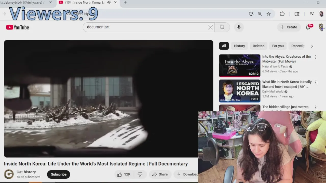Like the video with the thumbs up icon
Image resolution: width=326 pixels, height=183 pixels.
[x=120, y=174]
